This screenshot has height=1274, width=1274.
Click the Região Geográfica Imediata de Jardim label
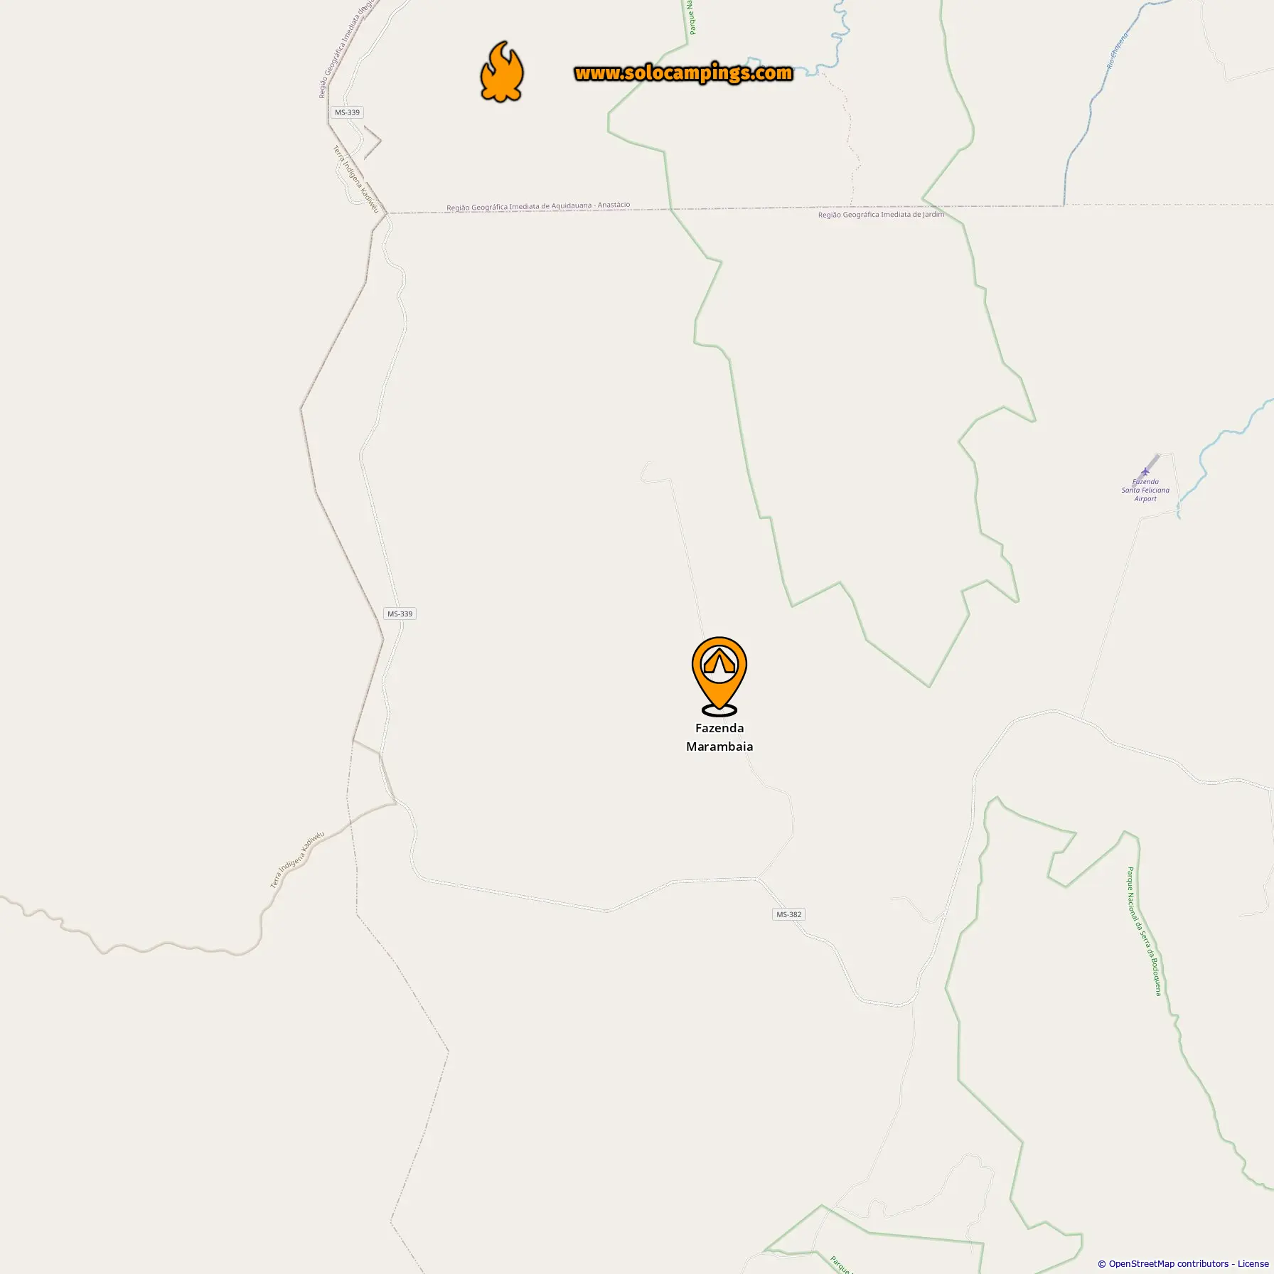pos(881,214)
